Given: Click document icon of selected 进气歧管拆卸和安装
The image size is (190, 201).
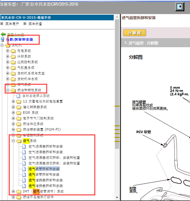Looking at the screenshot, I should pyautogui.click(x=24, y=169).
